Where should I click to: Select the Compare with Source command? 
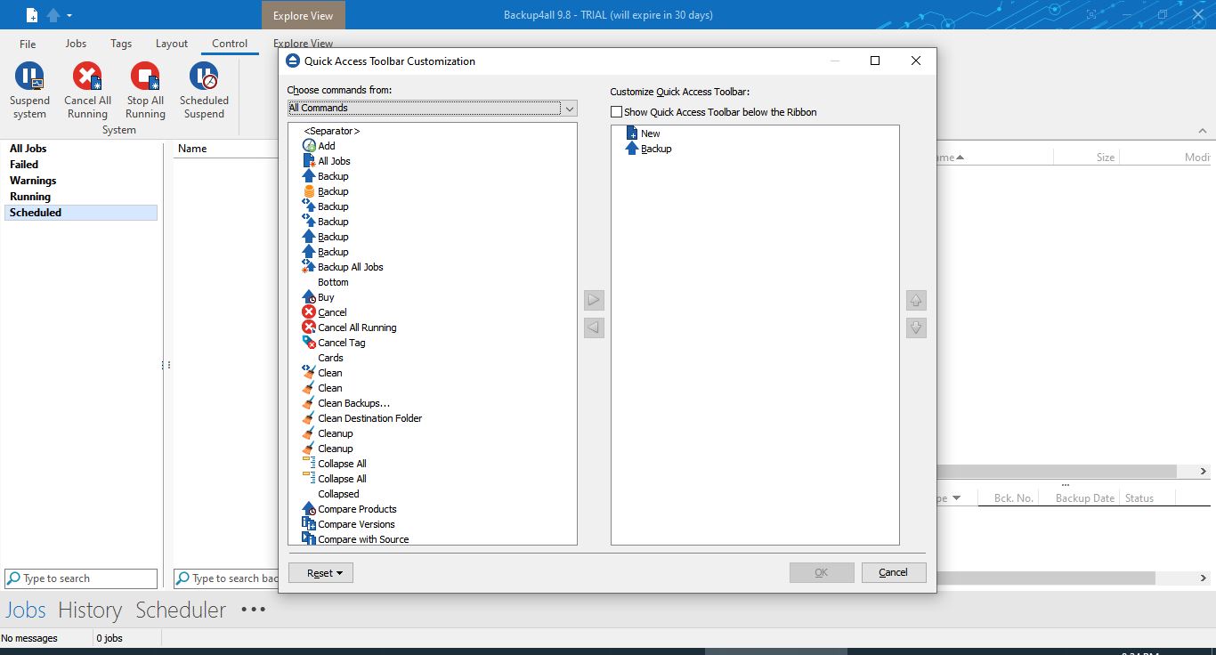355,539
